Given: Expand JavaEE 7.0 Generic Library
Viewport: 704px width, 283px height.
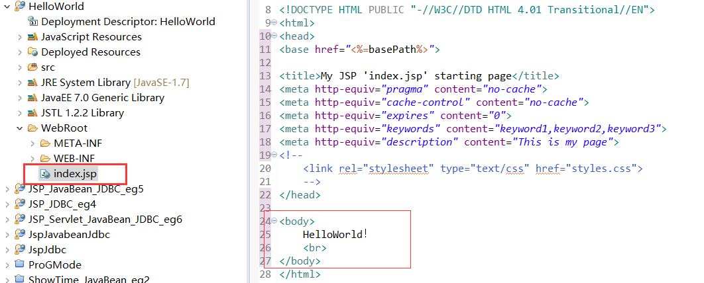Looking at the screenshot, I should pos(20,98).
